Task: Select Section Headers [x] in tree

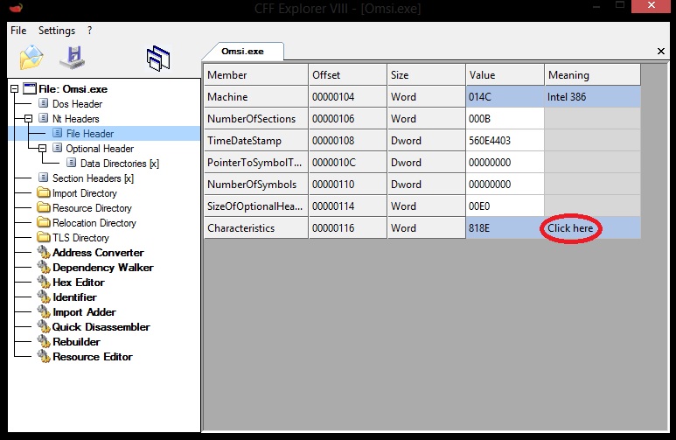Action: (92, 178)
